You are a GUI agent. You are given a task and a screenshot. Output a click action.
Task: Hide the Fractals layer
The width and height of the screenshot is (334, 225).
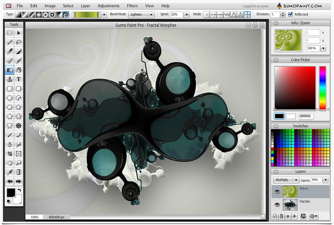coord(277,204)
